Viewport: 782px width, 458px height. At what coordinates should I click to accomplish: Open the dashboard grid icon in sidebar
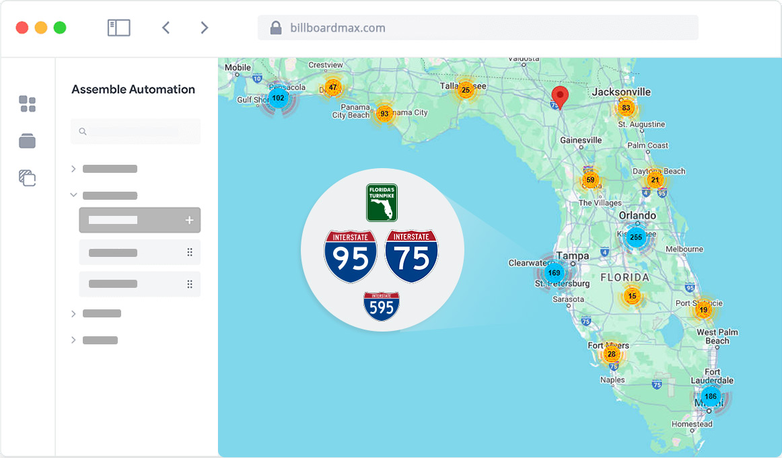28,104
